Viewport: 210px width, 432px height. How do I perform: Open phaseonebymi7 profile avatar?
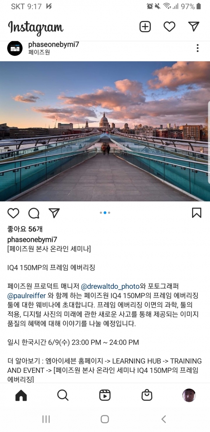point(15,48)
